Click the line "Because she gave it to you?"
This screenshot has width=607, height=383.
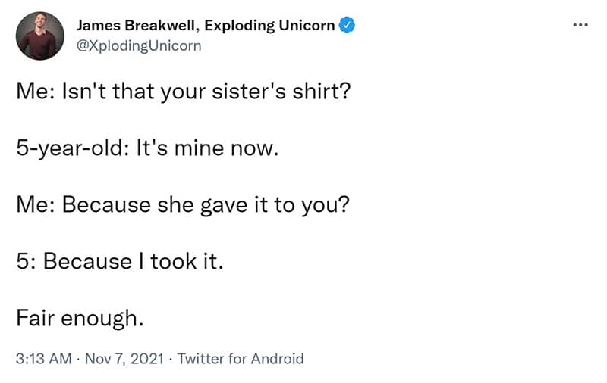pyautogui.click(x=206, y=205)
